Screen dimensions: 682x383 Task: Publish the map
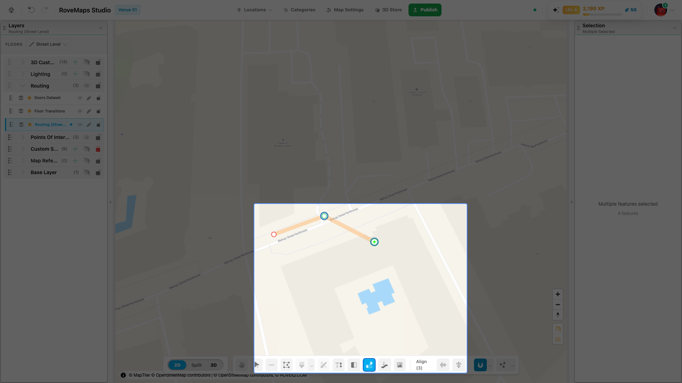(x=425, y=10)
